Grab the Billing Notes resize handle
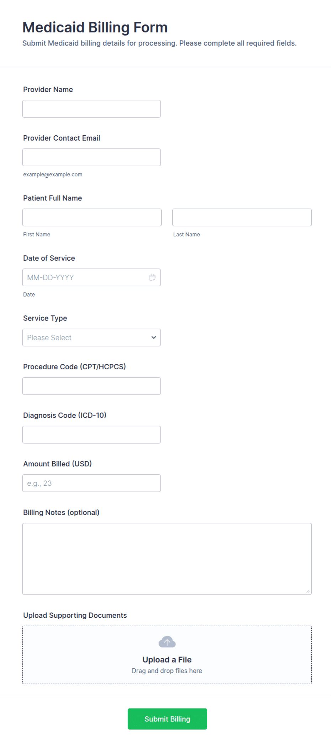 [x=308, y=591]
